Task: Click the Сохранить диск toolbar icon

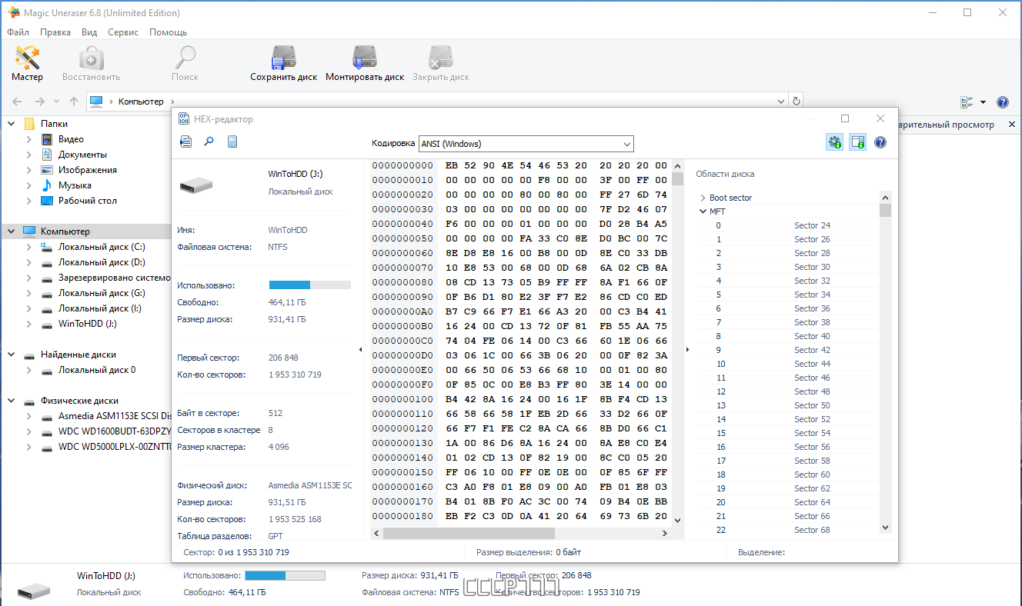Action: point(284,63)
